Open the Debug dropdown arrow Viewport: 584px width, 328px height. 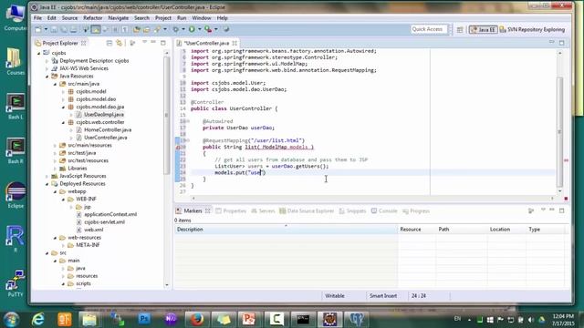click(x=182, y=29)
